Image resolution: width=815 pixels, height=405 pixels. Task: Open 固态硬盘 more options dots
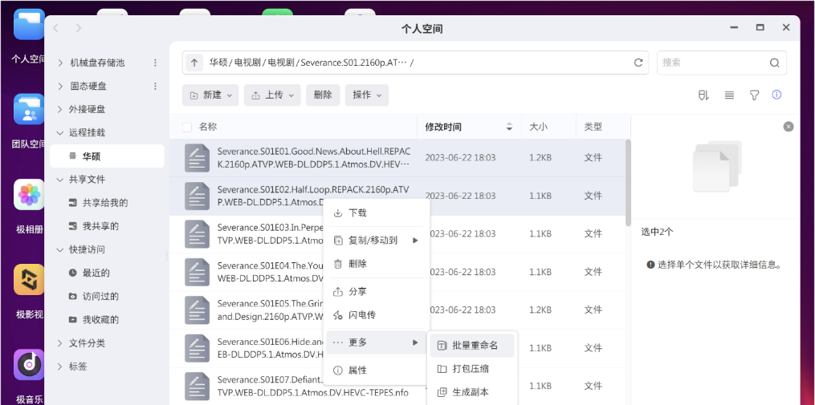click(x=155, y=86)
